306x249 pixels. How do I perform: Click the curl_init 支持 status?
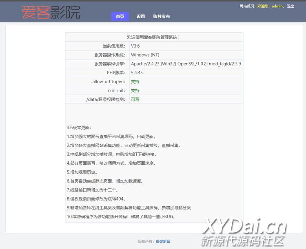coord(135,90)
